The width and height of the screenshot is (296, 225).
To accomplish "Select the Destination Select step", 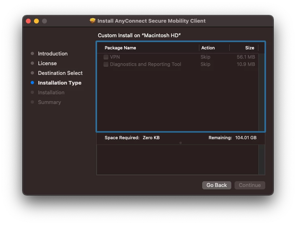I will tap(60, 73).
